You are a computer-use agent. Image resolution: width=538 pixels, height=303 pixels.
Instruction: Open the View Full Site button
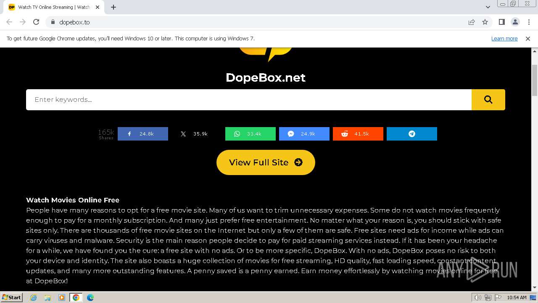click(x=266, y=162)
